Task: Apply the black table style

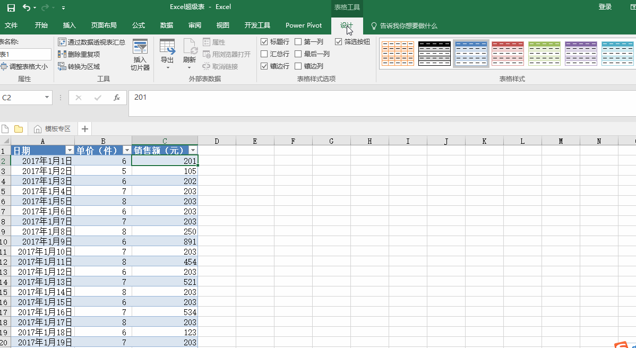Action: click(x=434, y=53)
